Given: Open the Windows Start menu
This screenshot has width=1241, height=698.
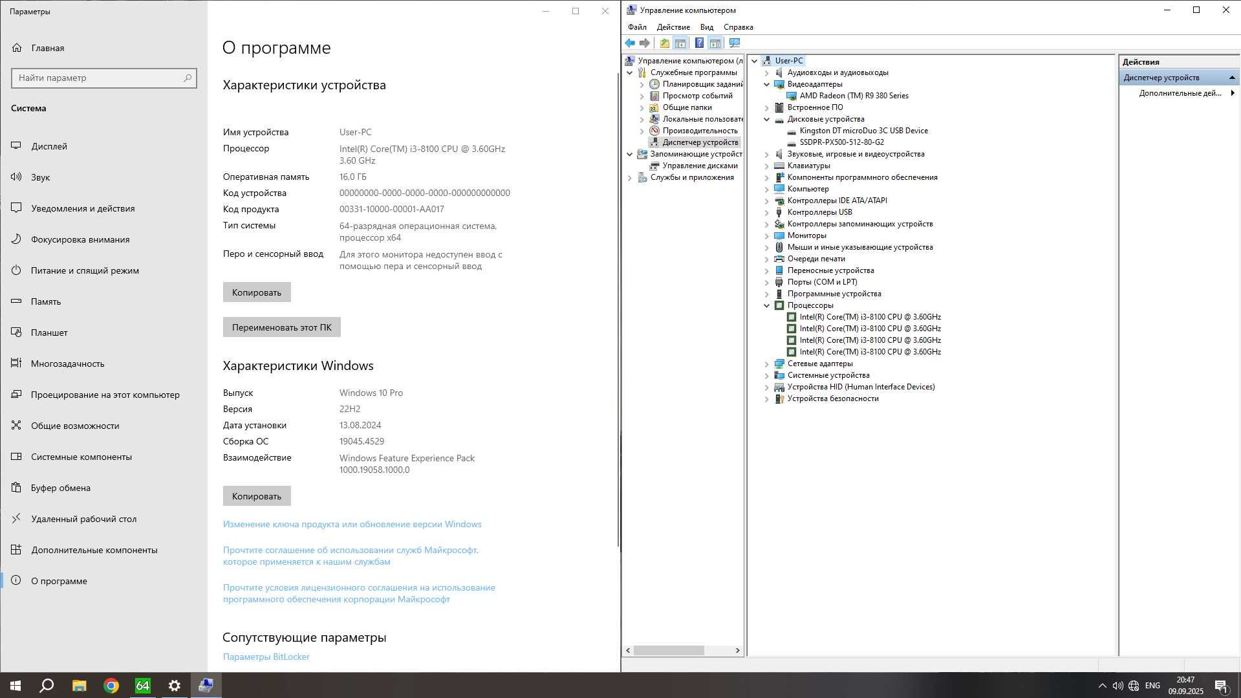Looking at the screenshot, I should (x=16, y=686).
